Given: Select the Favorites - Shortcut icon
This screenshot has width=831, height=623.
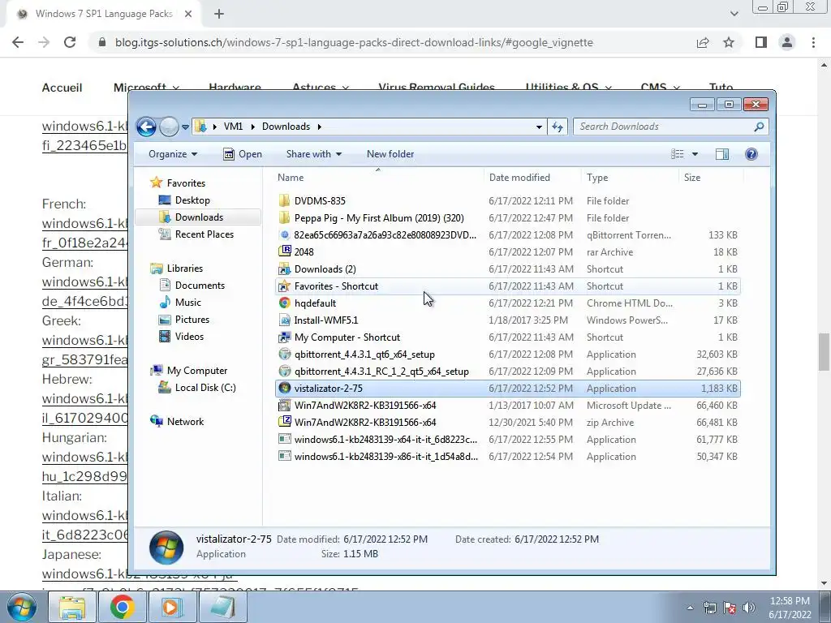Looking at the screenshot, I should 285,286.
